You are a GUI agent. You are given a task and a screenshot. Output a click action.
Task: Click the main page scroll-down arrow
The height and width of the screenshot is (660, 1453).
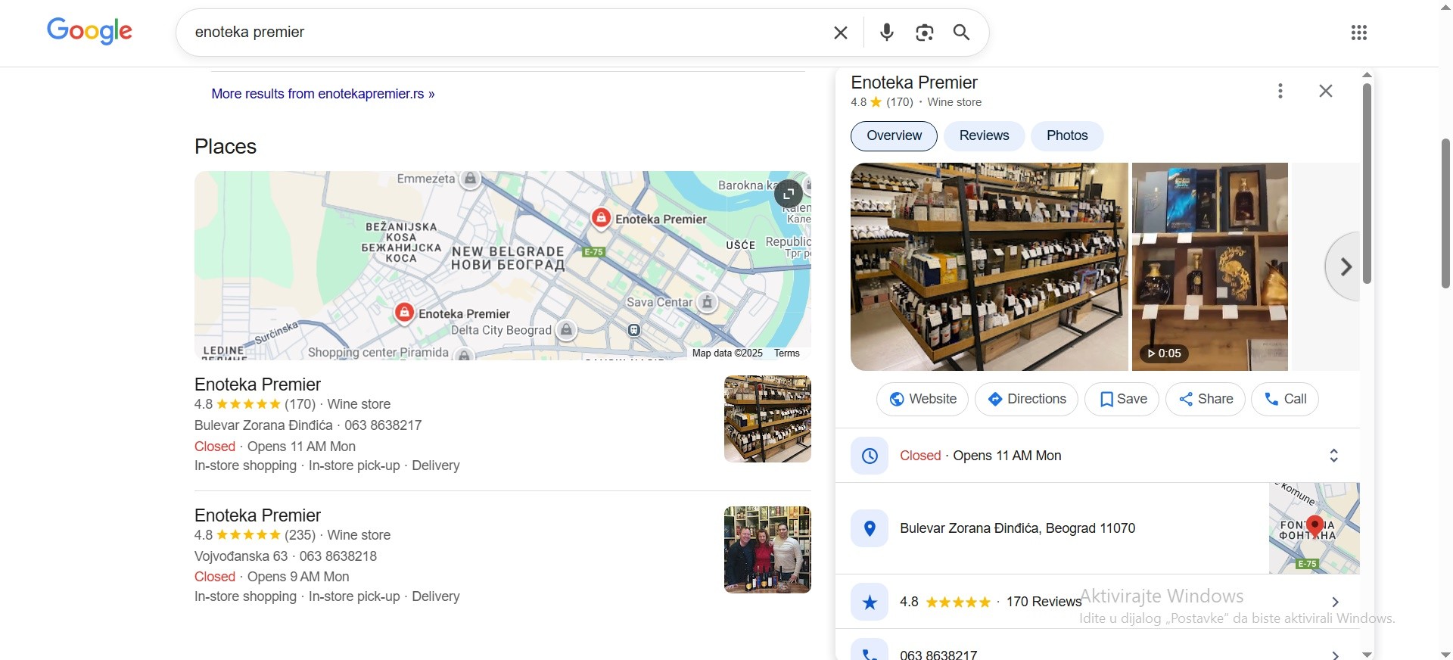[x=1445, y=654]
